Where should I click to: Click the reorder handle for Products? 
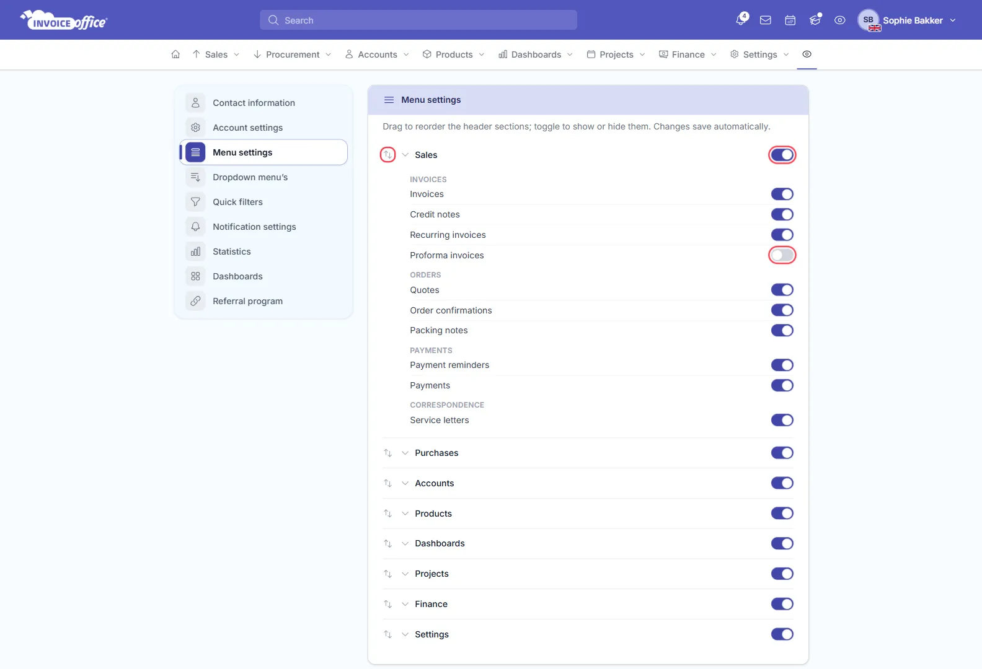point(387,514)
